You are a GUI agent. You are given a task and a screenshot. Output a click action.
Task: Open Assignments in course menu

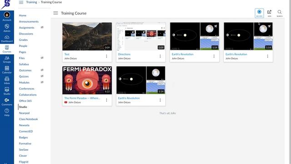click(x=26, y=28)
